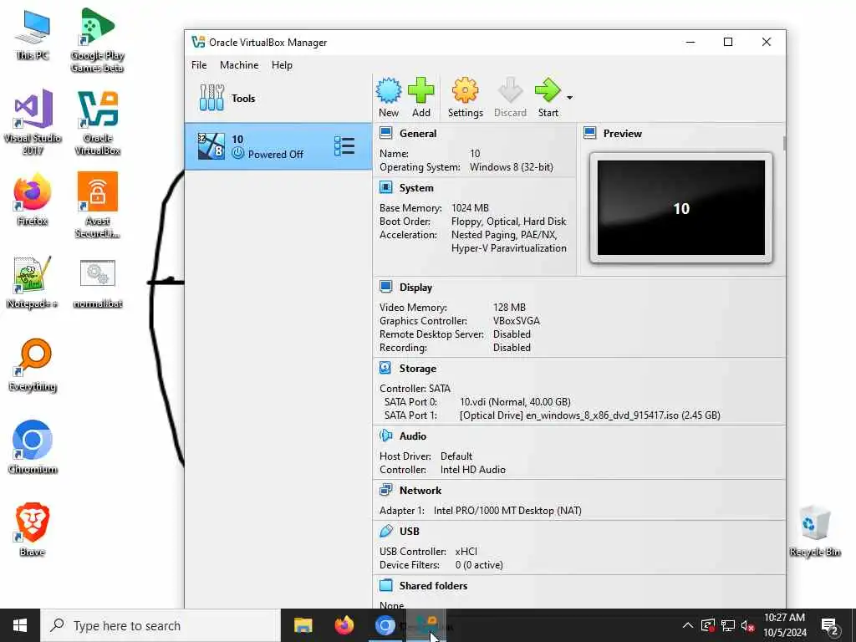
Task: Open Firefox from the taskbar
Action: [x=344, y=625]
